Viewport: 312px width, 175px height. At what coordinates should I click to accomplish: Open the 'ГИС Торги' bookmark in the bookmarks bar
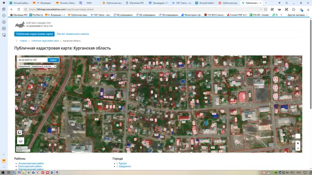pyautogui.click(x=100, y=15)
